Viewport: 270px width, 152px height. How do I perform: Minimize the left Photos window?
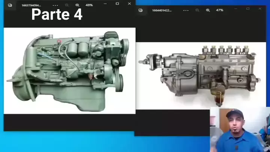pos(105,4)
